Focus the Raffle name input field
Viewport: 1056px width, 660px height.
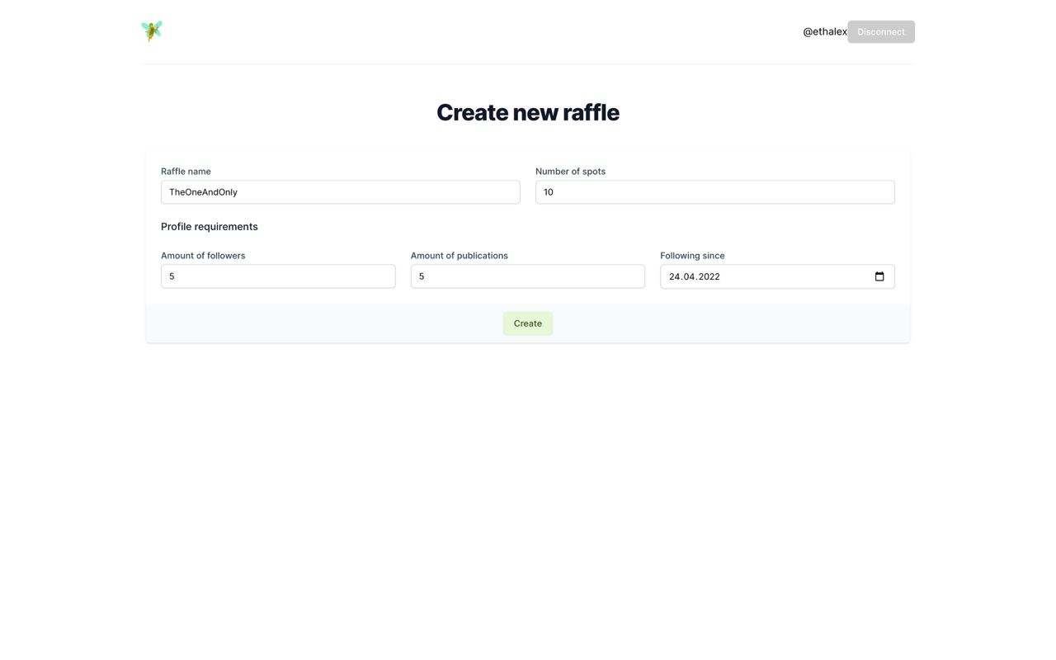341,192
